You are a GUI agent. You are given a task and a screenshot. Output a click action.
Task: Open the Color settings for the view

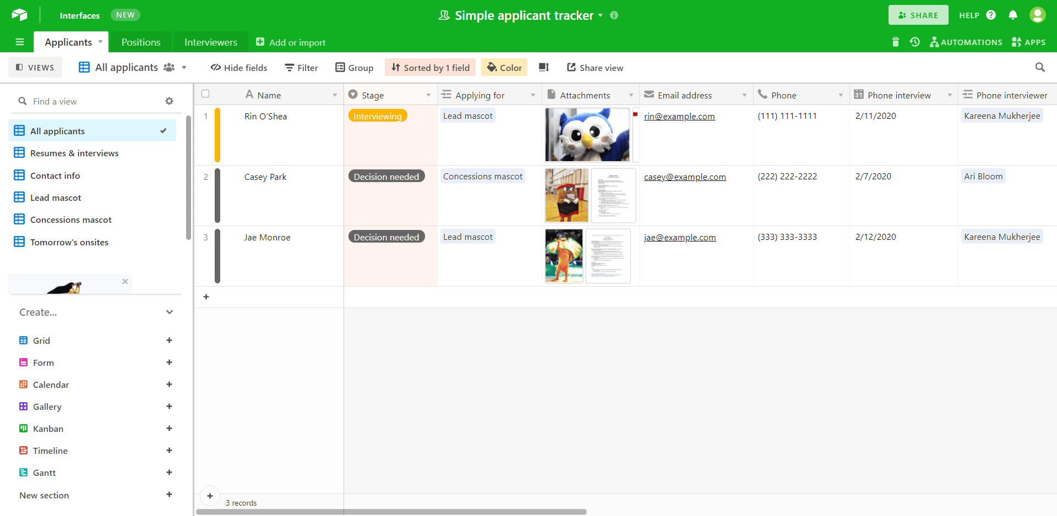pyautogui.click(x=504, y=67)
